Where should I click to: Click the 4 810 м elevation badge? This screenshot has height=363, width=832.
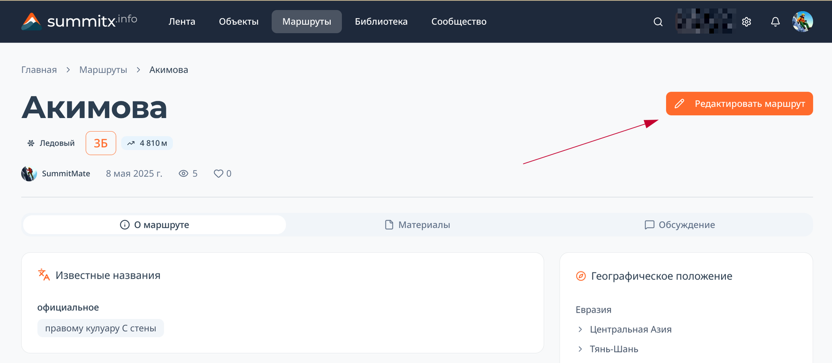point(147,143)
